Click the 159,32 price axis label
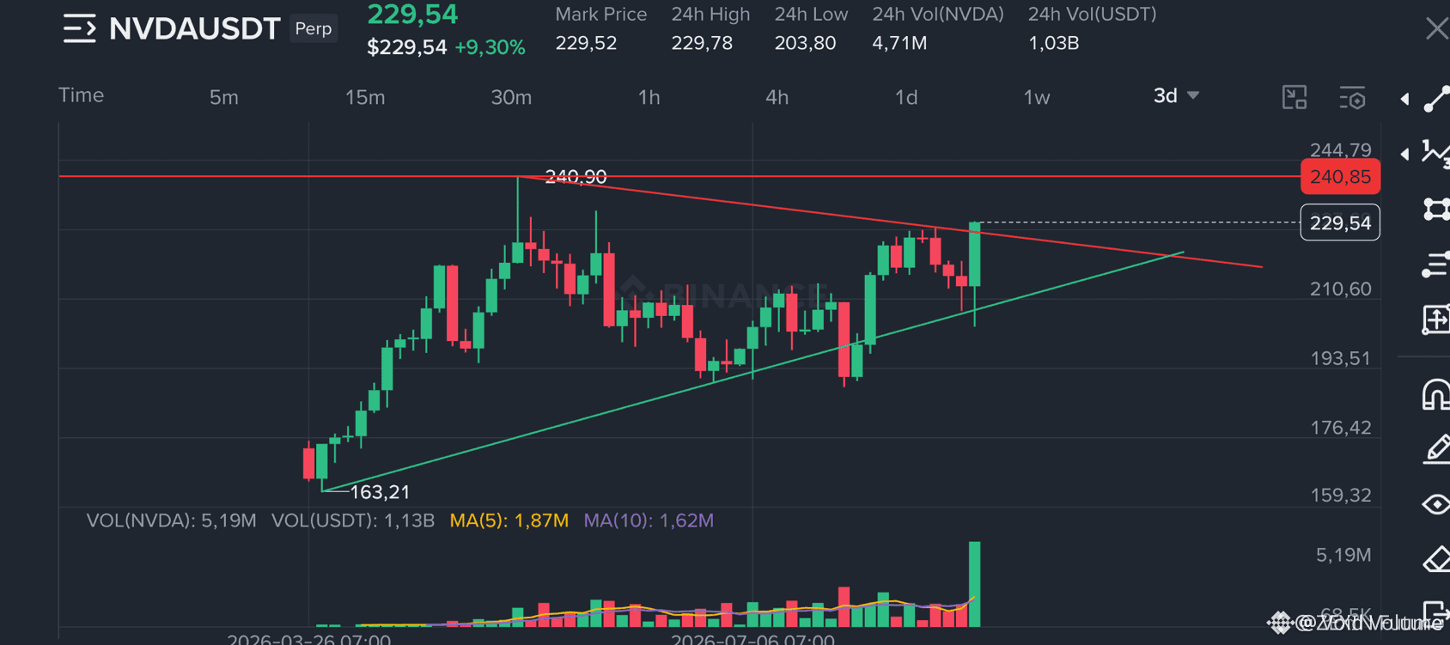 (1340, 495)
